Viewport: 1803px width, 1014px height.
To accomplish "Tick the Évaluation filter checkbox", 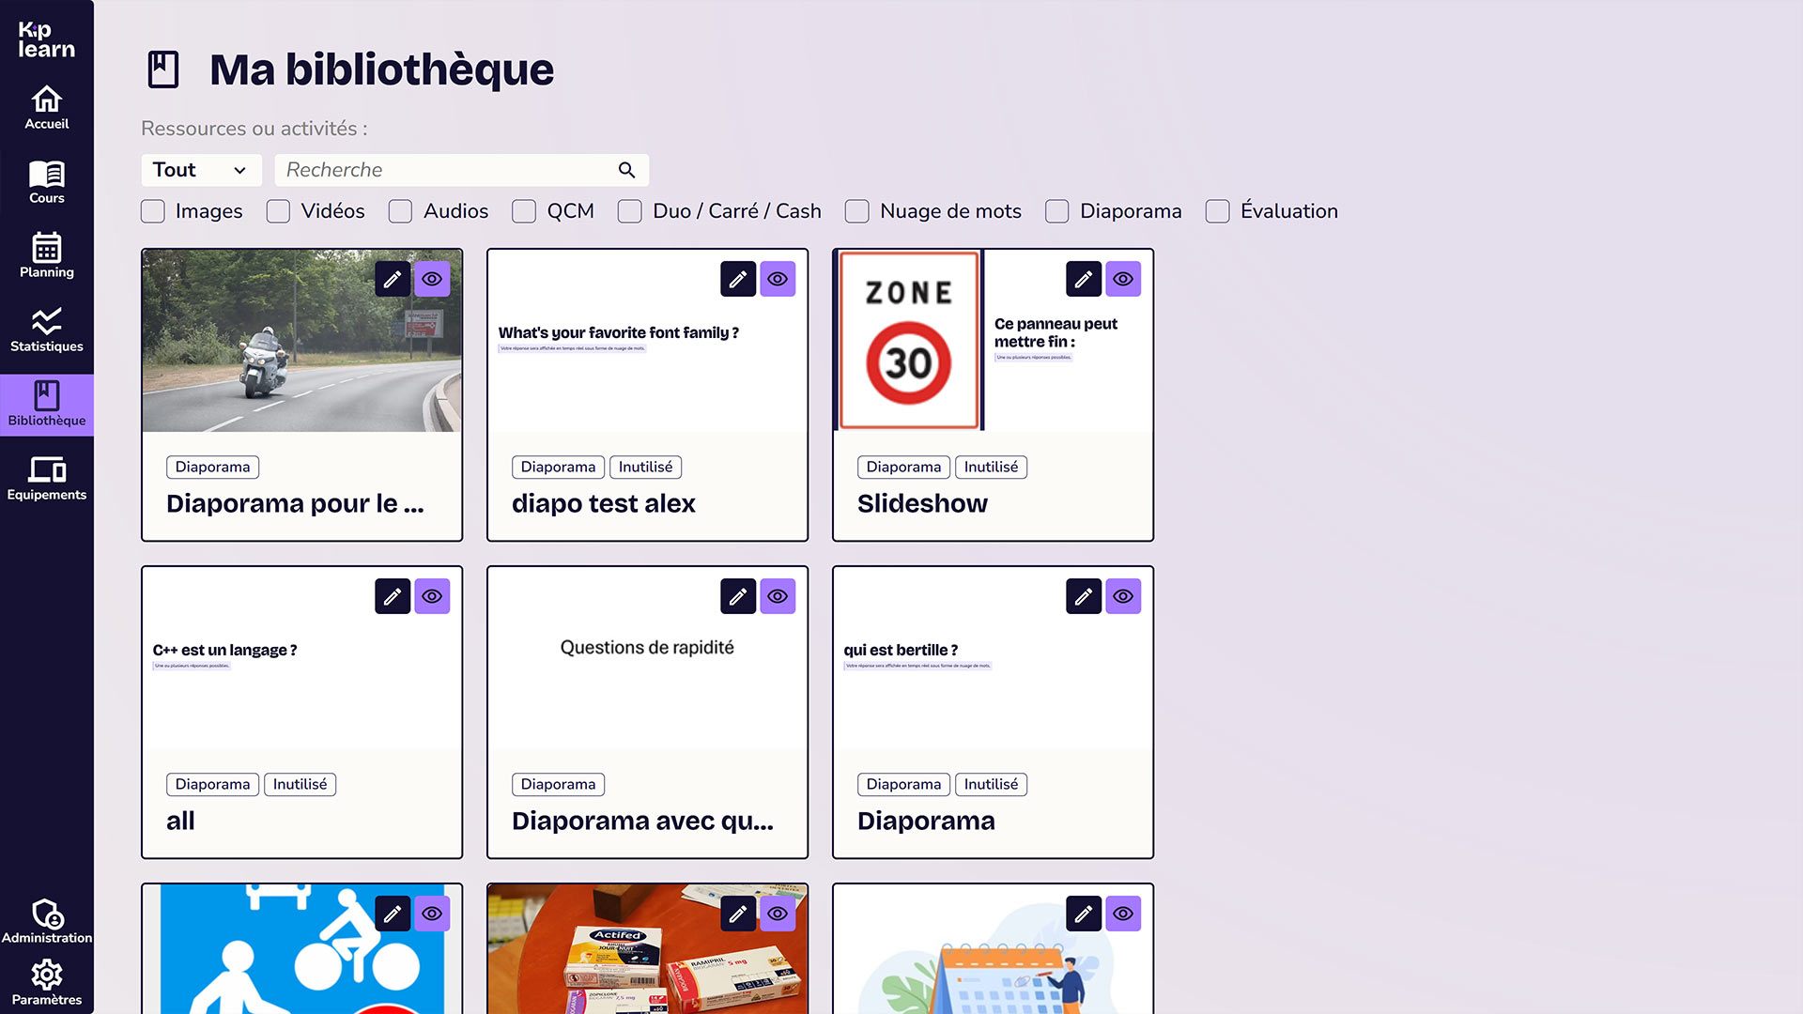I will pyautogui.click(x=1218, y=211).
